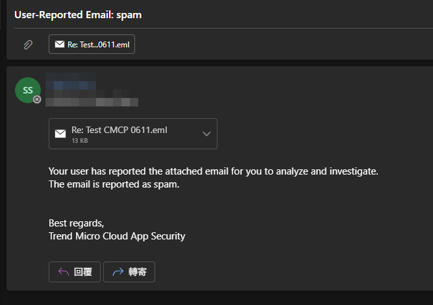Click the Trend Micro Cloud App Security signature
The image size is (433, 305).
pos(117,236)
